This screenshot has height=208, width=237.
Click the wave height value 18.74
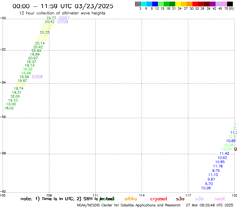19,88
